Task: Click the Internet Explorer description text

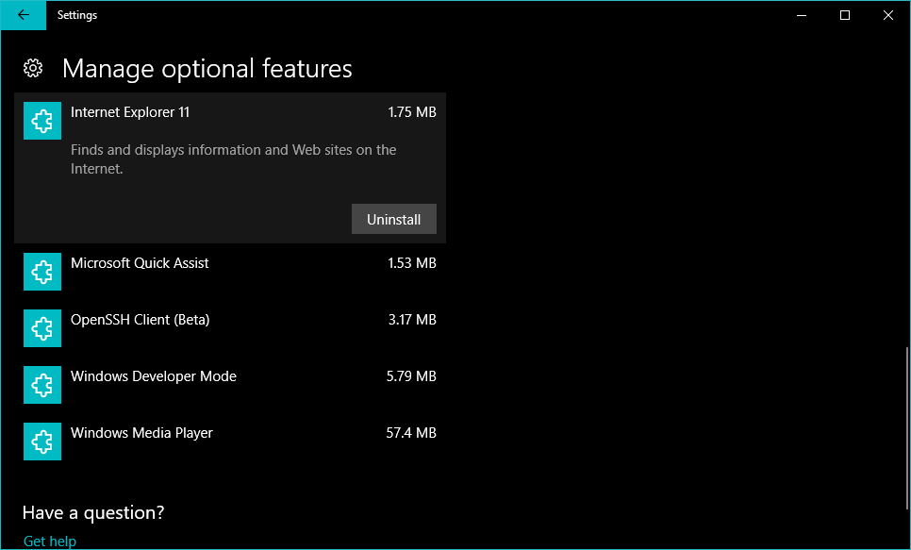Action: pos(233,159)
